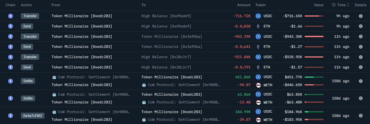Screen dimensions: 370x124
Task: Click the clock icon in the Time header
Action: pos(334,5)
